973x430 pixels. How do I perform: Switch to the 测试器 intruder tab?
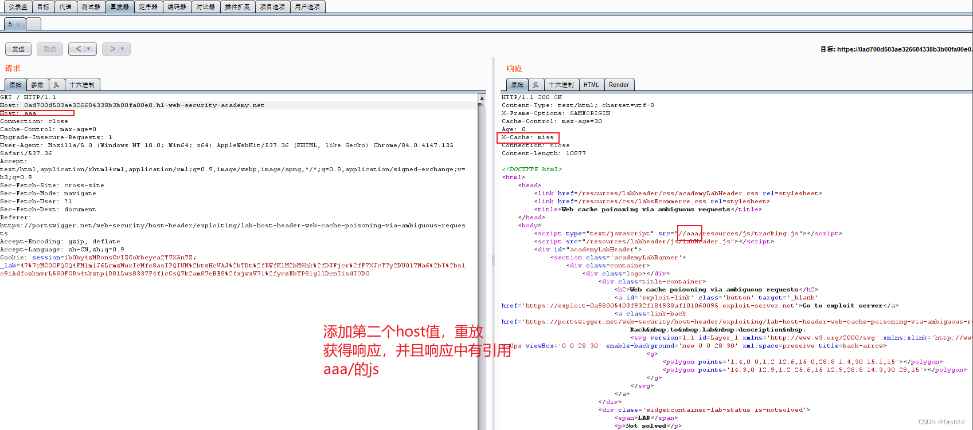point(91,7)
